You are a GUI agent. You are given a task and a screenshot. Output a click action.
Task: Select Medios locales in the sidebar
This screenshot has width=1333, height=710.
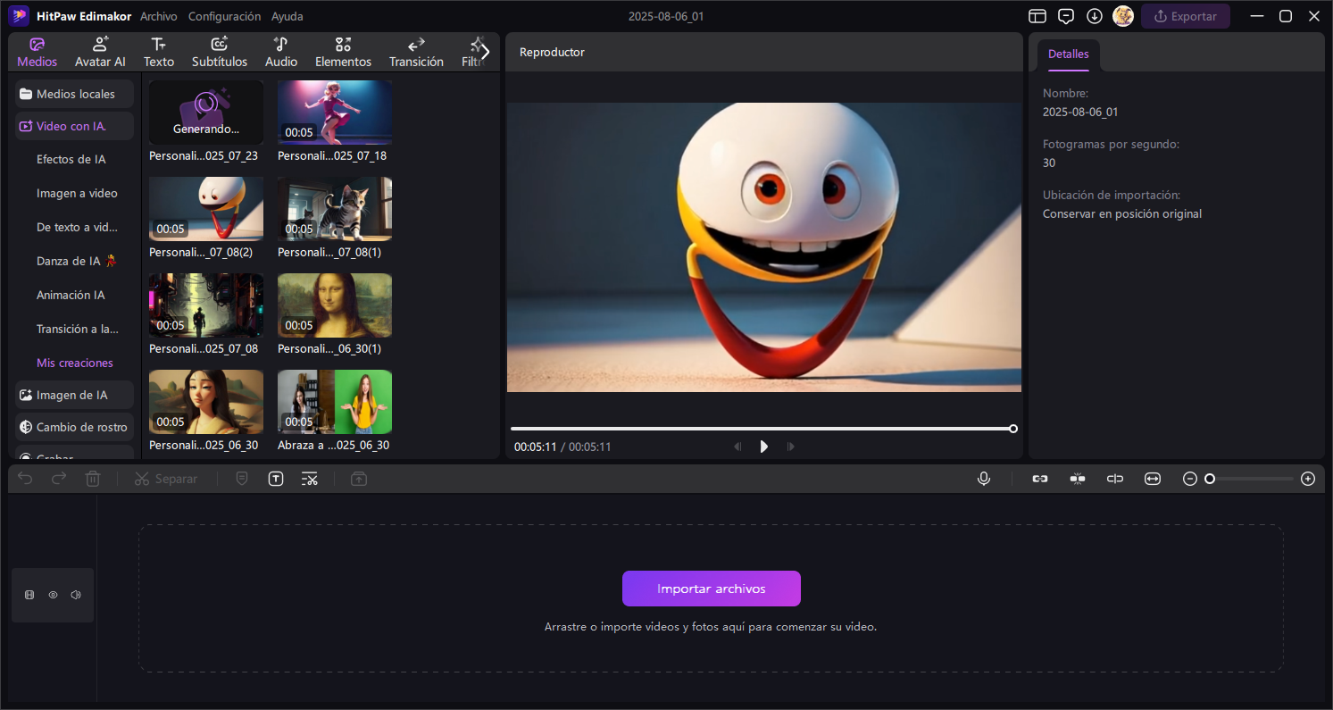pyautogui.click(x=75, y=94)
